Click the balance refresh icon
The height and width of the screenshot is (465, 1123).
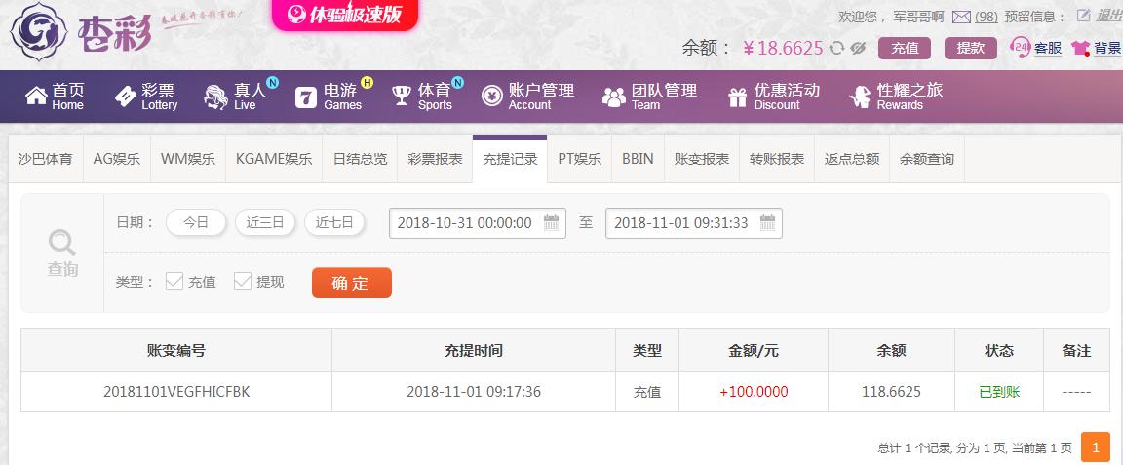pos(836,48)
